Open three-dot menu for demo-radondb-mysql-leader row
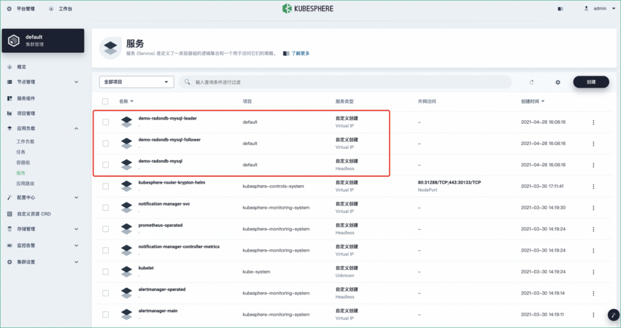The height and width of the screenshot is (328, 621). (593, 122)
